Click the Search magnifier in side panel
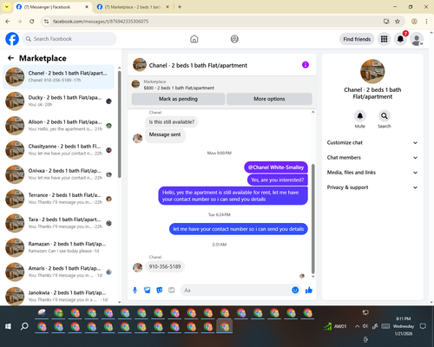434x347 pixels. tap(385, 116)
